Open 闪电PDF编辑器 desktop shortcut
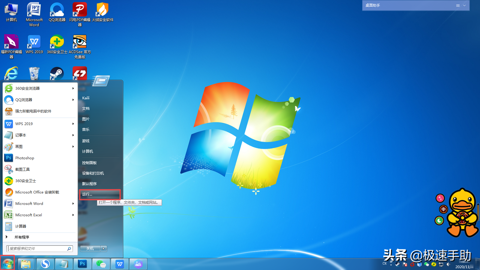 [x=80, y=15]
